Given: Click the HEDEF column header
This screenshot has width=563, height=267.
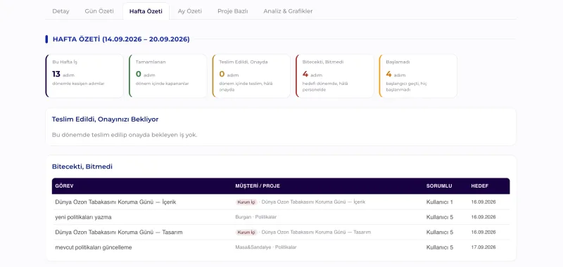Looking at the screenshot, I should click(480, 186).
